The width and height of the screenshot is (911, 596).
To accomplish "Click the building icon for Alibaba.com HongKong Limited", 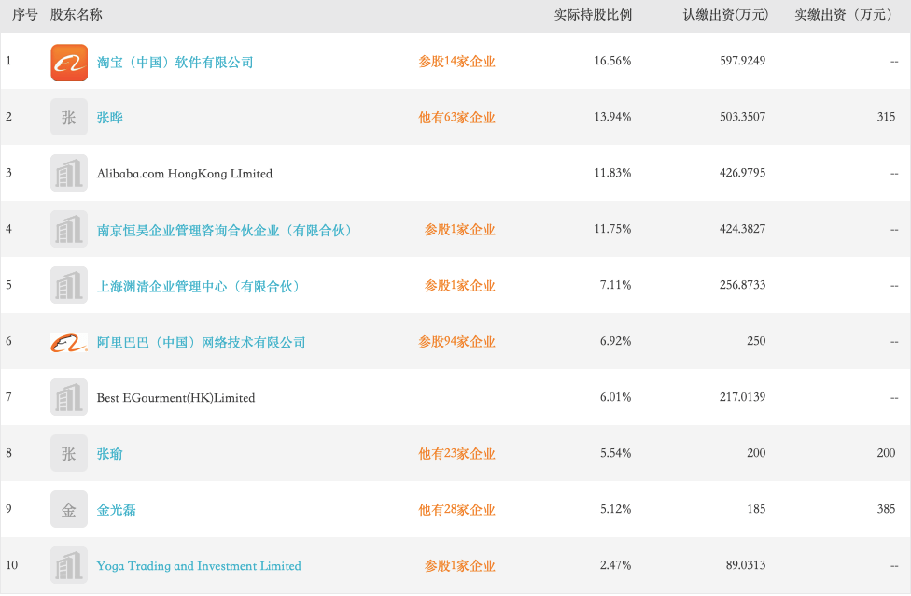I will click(69, 173).
